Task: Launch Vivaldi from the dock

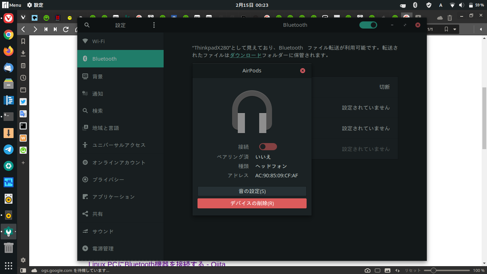Action: pyautogui.click(x=9, y=18)
